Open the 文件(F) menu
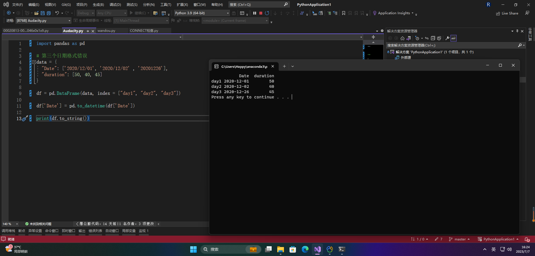 point(18,5)
